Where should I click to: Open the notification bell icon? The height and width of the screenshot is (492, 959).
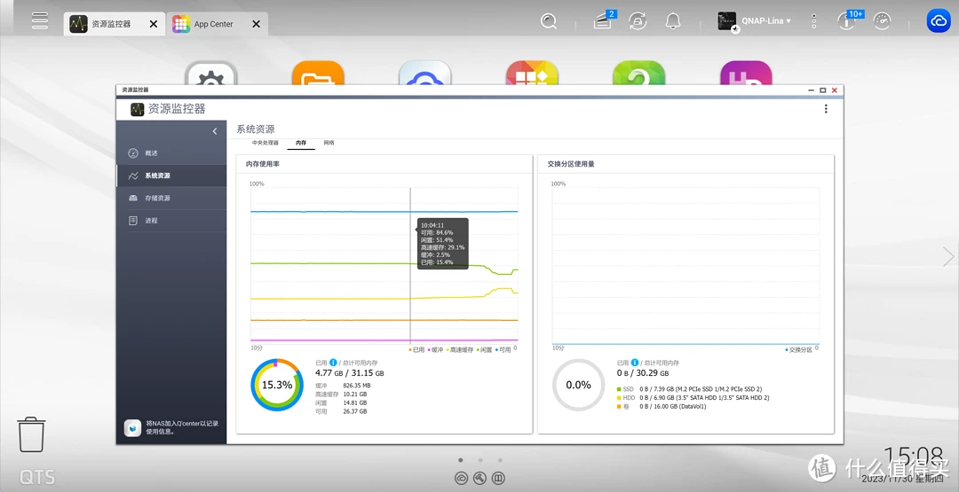(673, 21)
